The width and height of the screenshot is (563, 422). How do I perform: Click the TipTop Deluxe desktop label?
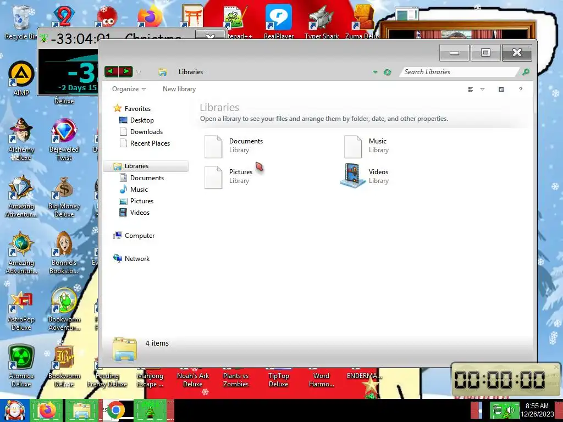pyautogui.click(x=279, y=380)
